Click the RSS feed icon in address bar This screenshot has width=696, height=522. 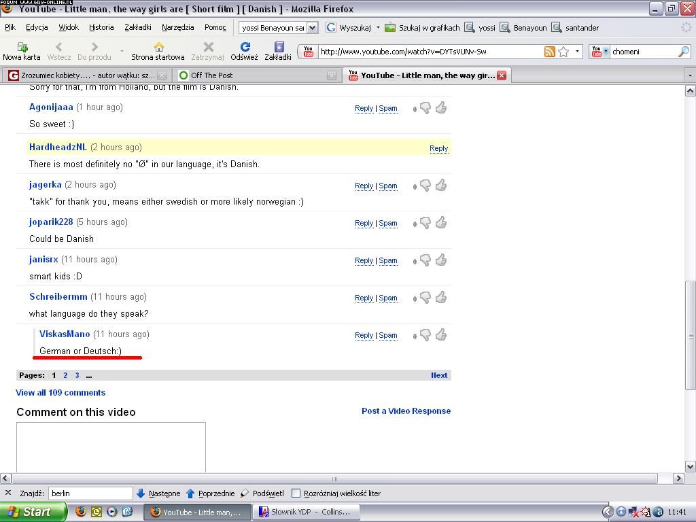pos(549,52)
